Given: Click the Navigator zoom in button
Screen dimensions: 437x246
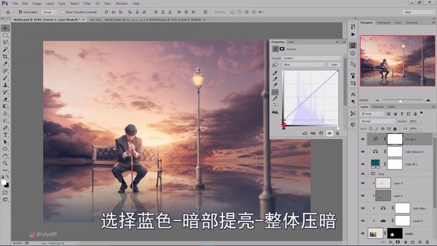Looking at the screenshot, I should [x=428, y=100].
